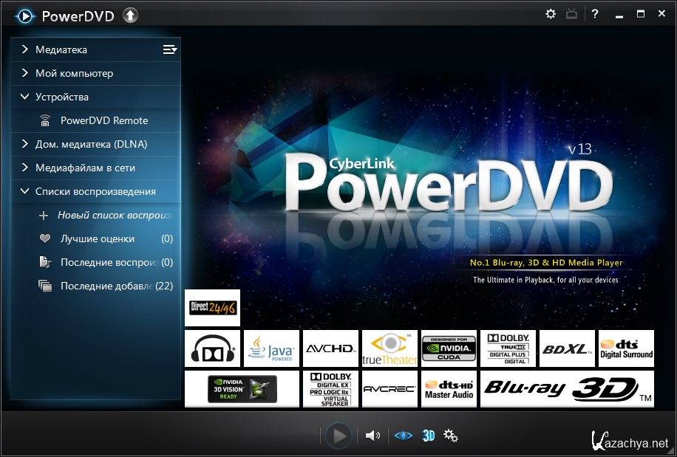Open Последние добавления list with 22 items
This screenshot has height=457, width=677.
pos(106,286)
